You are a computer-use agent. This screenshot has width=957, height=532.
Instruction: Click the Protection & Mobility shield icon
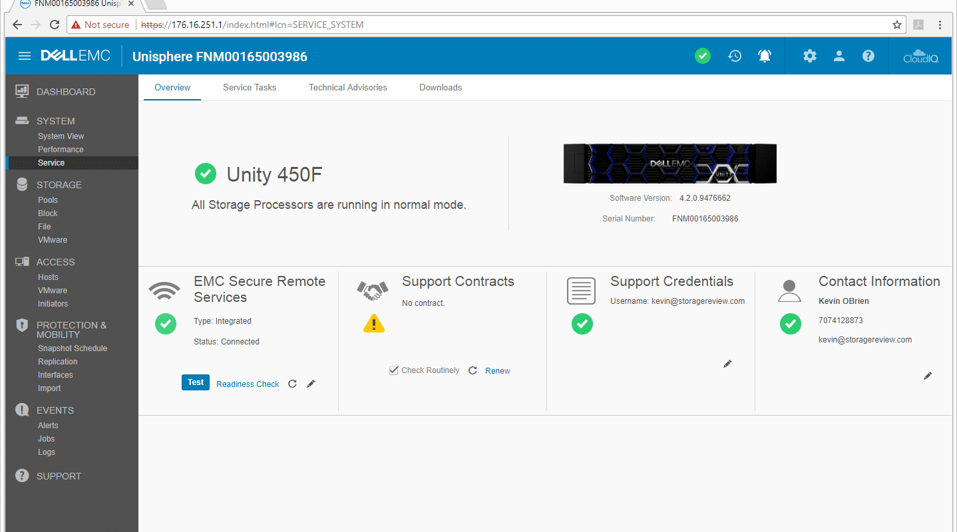point(22,325)
